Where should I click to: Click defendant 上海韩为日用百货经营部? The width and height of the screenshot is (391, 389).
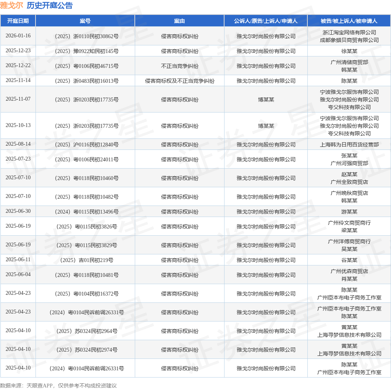tap(349, 145)
